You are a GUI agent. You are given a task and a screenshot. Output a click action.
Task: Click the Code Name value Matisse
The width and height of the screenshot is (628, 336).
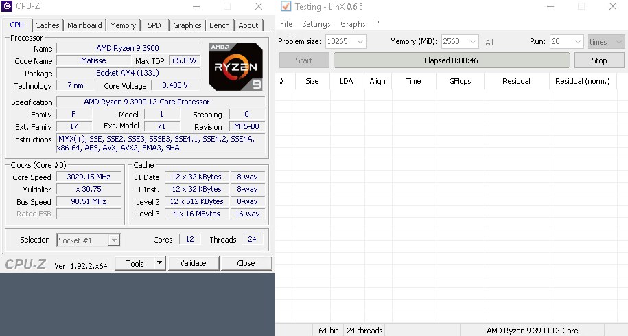(93, 60)
